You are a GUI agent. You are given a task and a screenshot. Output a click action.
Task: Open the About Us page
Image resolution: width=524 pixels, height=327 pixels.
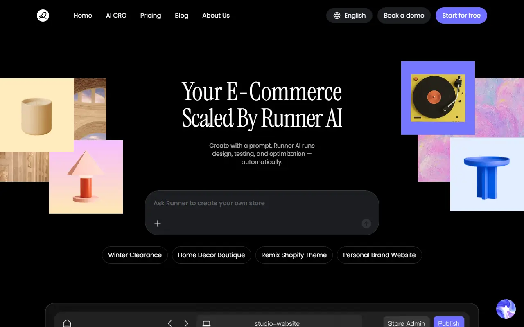click(216, 15)
